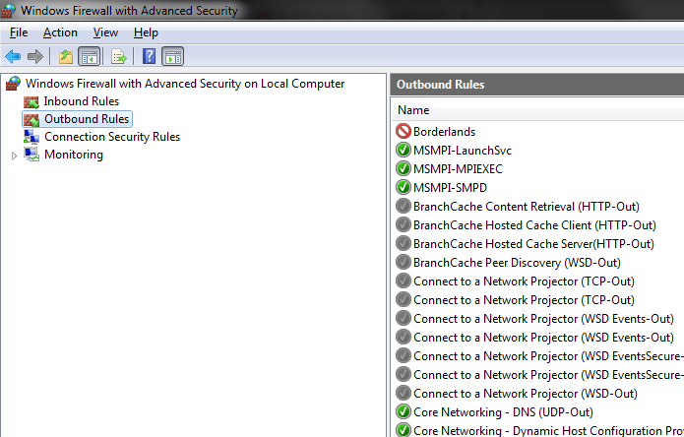Click the Forward arrow in toolbar

click(x=35, y=57)
